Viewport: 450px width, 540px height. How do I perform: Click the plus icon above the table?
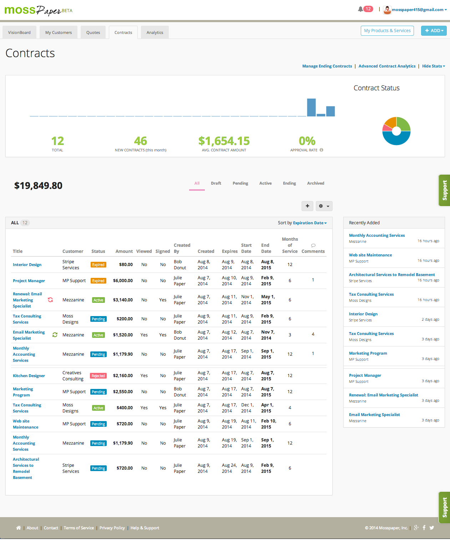click(x=307, y=206)
